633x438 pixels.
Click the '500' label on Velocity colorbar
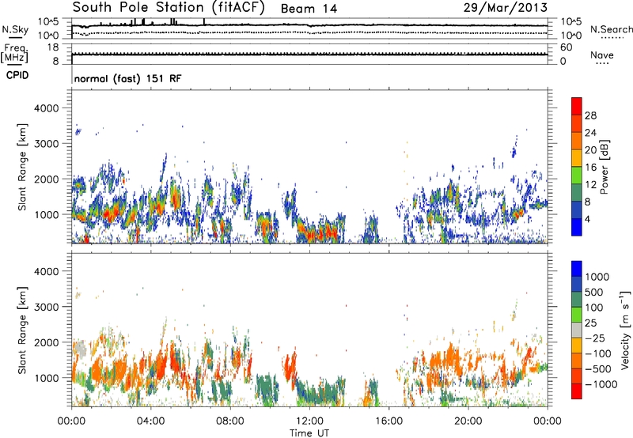click(593, 292)
